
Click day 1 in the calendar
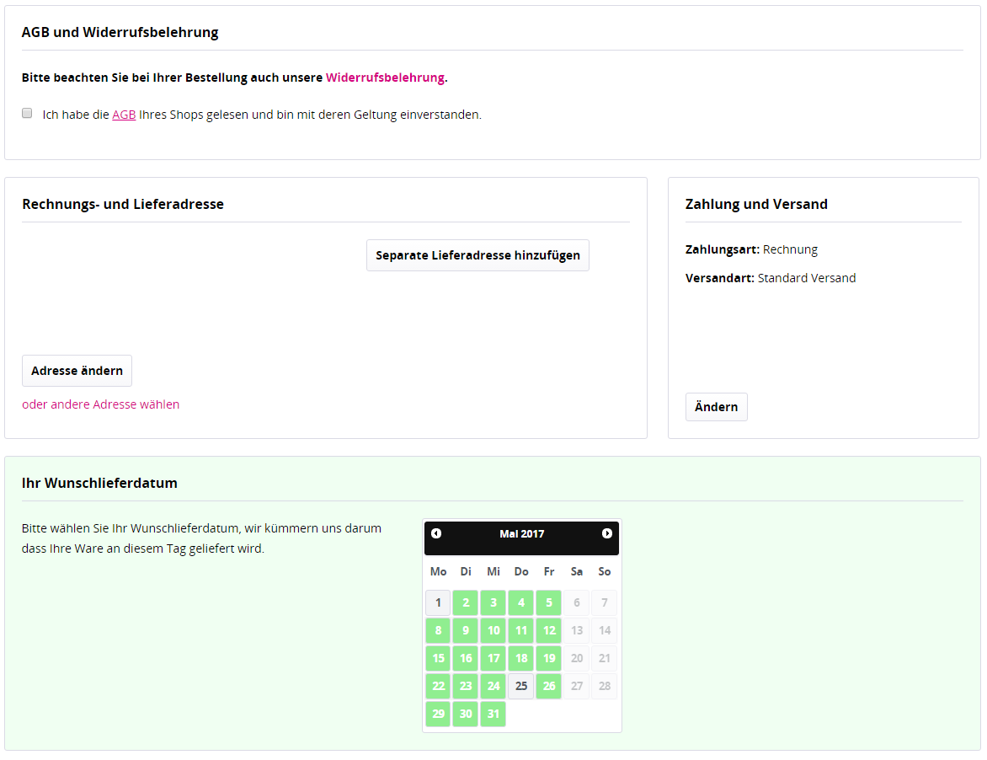[x=438, y=602]
